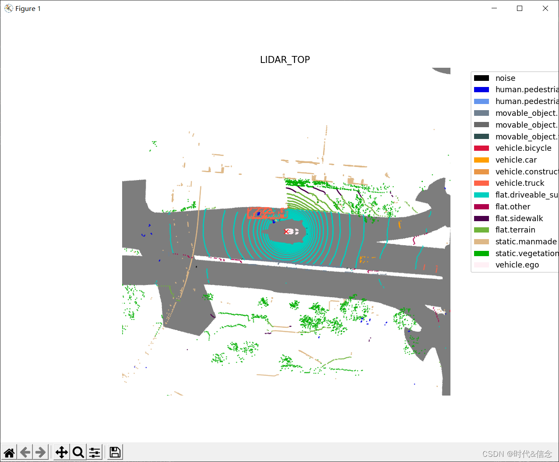Minimize the Figure 1 window
This screenshot has width=559, height=462.
494,8
